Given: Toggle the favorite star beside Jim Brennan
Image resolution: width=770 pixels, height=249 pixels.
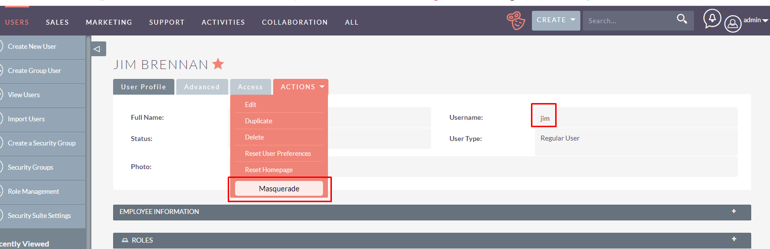Looking at the screenshot, I should pyautogui.click(x=218, y=64).
